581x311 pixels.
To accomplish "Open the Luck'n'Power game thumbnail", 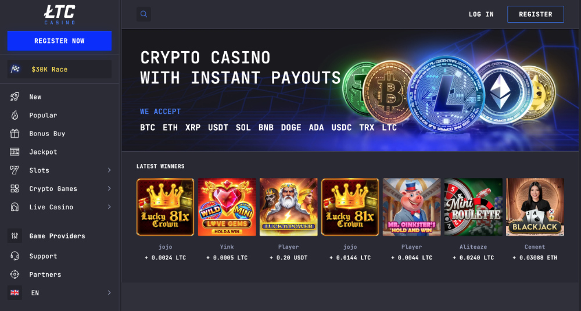I will click(x=288, y=207).
